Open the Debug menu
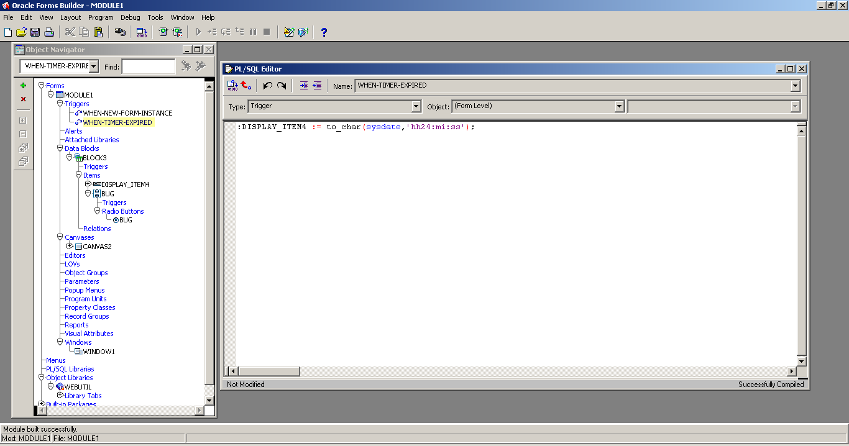The width and height of the screenshot is (849, 446). point(131,17)
